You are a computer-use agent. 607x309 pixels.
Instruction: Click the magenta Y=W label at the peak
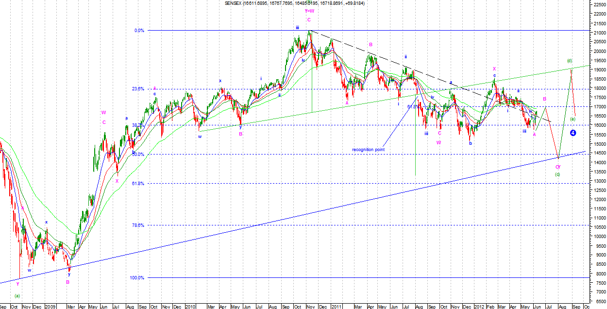[x=309, y=11]
